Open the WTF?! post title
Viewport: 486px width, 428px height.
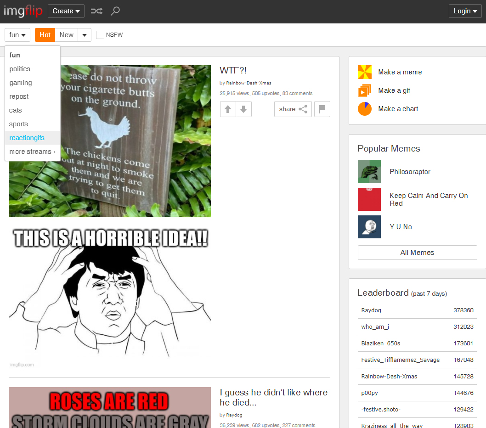[x=233, y=70]
